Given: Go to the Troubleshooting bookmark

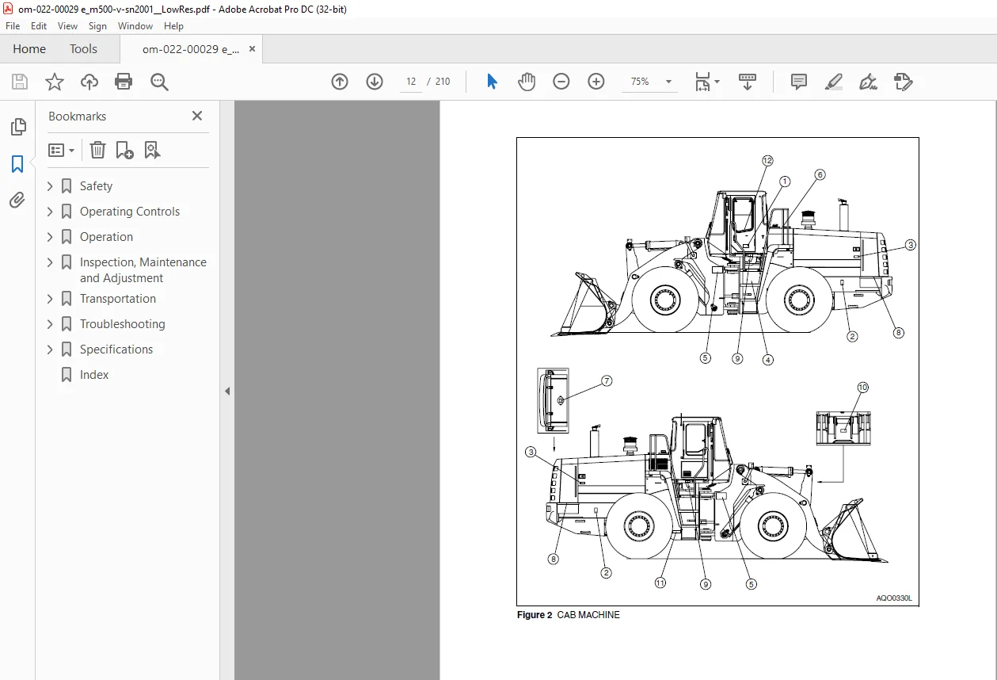Looking at the screenshot, I should click(x=123, y=324).
